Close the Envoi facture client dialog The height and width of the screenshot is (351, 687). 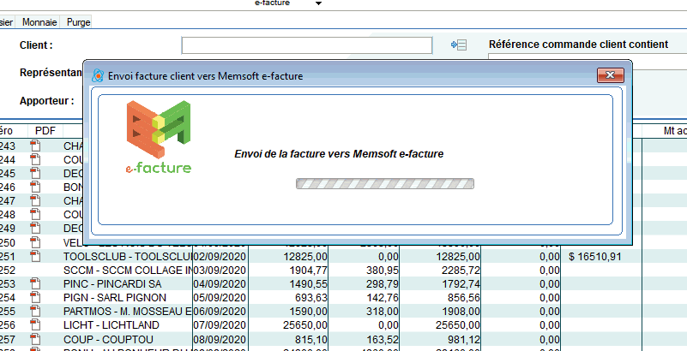[x=611, y=75]
